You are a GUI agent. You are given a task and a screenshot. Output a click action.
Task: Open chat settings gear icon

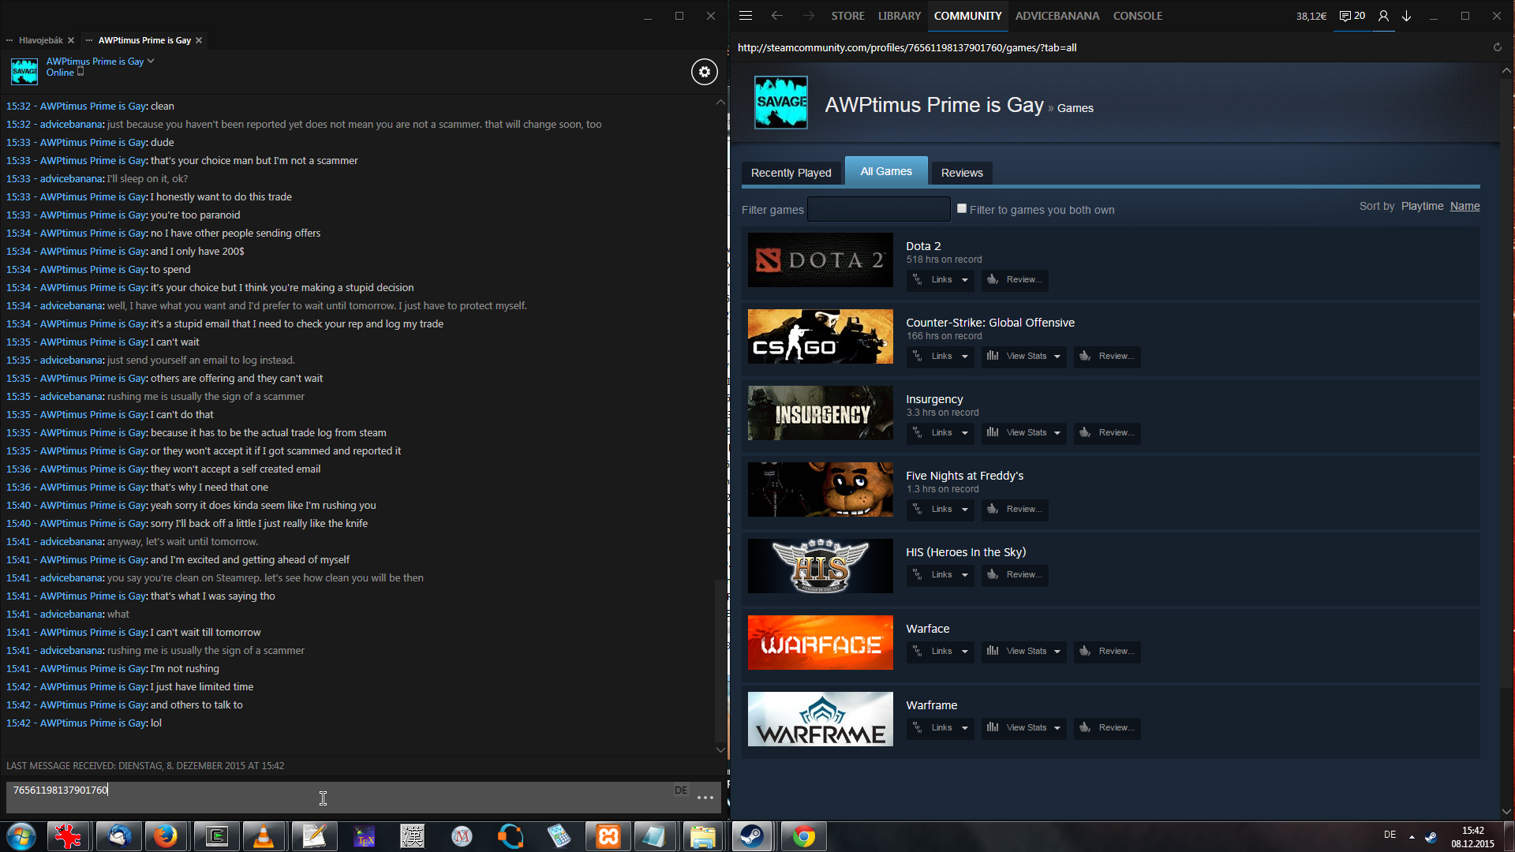click(704, 72)
